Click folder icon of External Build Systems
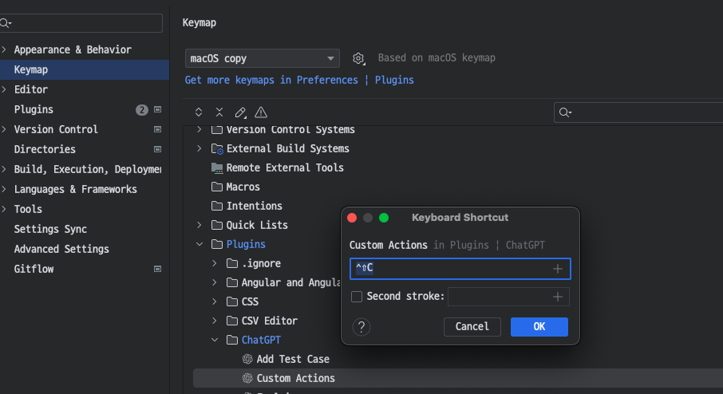Image resolution: width=723 pixels, height=394 pixels. (x=217, y=149)
